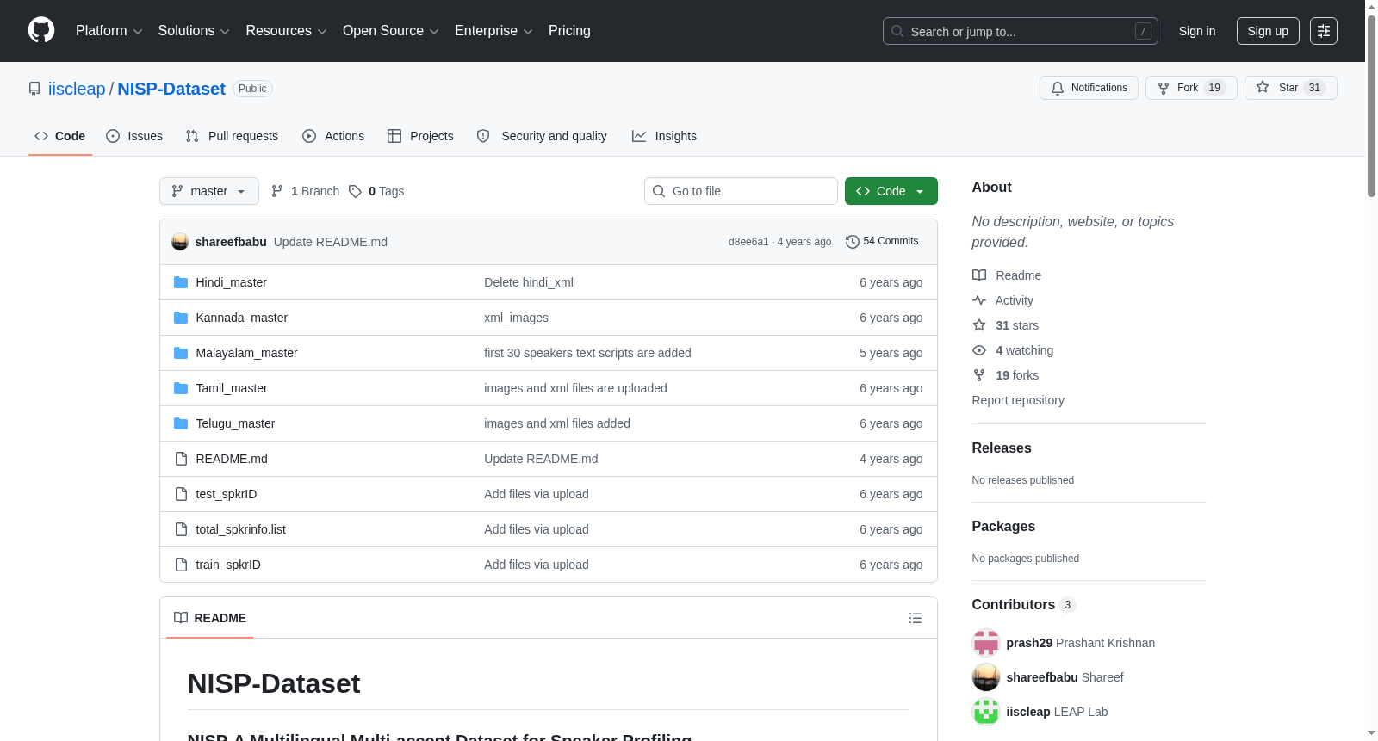Expand the Resources menu
1378x741 pixels.
286,31
